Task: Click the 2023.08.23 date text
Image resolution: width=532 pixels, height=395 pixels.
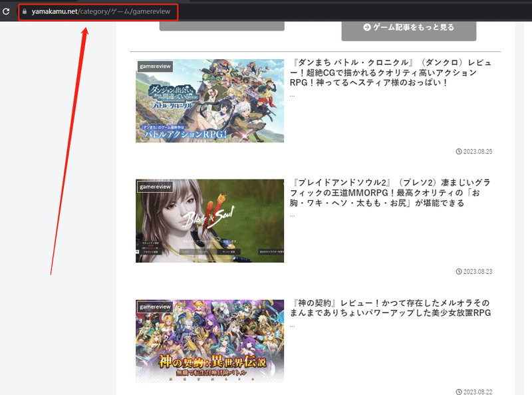Action: click(477, 272)
